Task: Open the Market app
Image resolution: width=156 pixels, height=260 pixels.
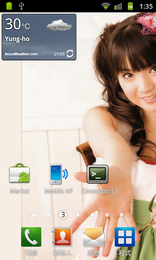Action: coord(19,178)
